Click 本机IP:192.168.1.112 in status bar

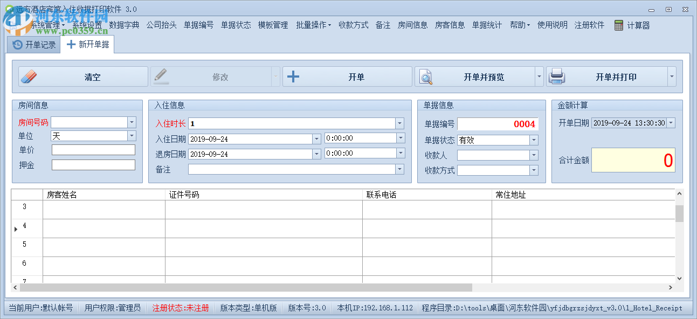[375, 308]
